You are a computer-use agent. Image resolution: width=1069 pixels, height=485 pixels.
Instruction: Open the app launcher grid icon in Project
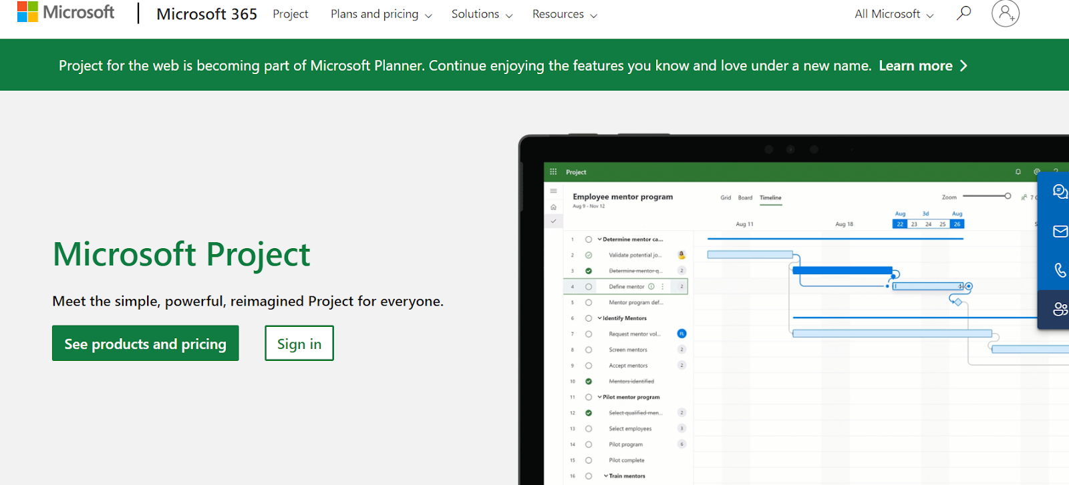pos(553,172)
